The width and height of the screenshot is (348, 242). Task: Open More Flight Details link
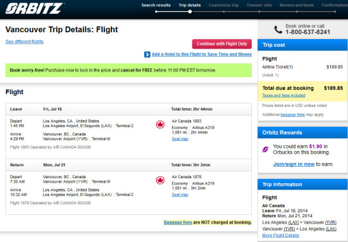(280, 235)
